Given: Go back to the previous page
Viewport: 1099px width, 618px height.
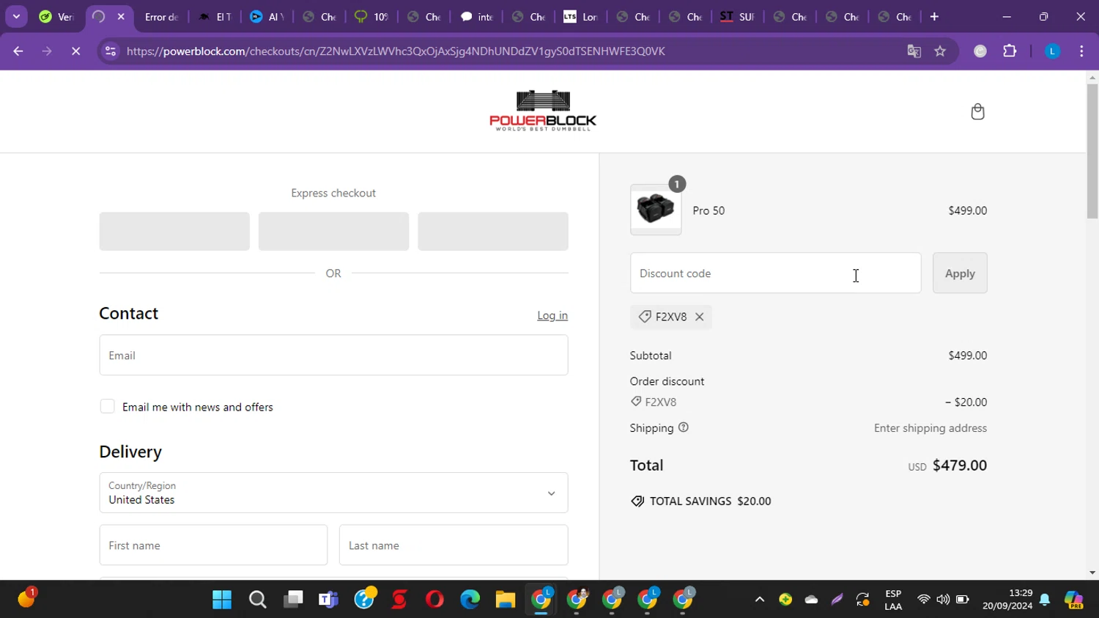Looking at the screenshot, I should (18, 51).
